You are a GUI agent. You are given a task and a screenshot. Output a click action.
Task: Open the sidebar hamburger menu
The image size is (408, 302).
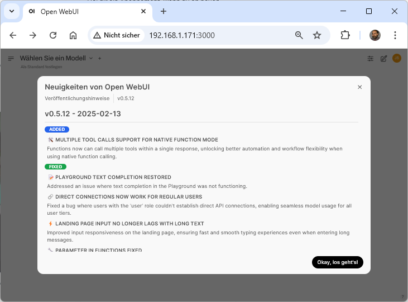[11, 58]
